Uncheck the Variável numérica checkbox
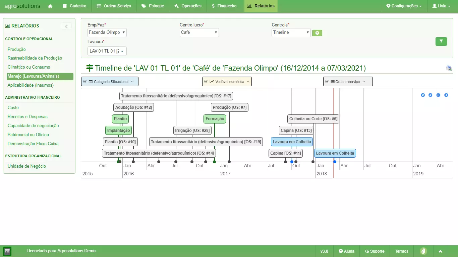Screen dimensions: 458x257 point(206,82)
